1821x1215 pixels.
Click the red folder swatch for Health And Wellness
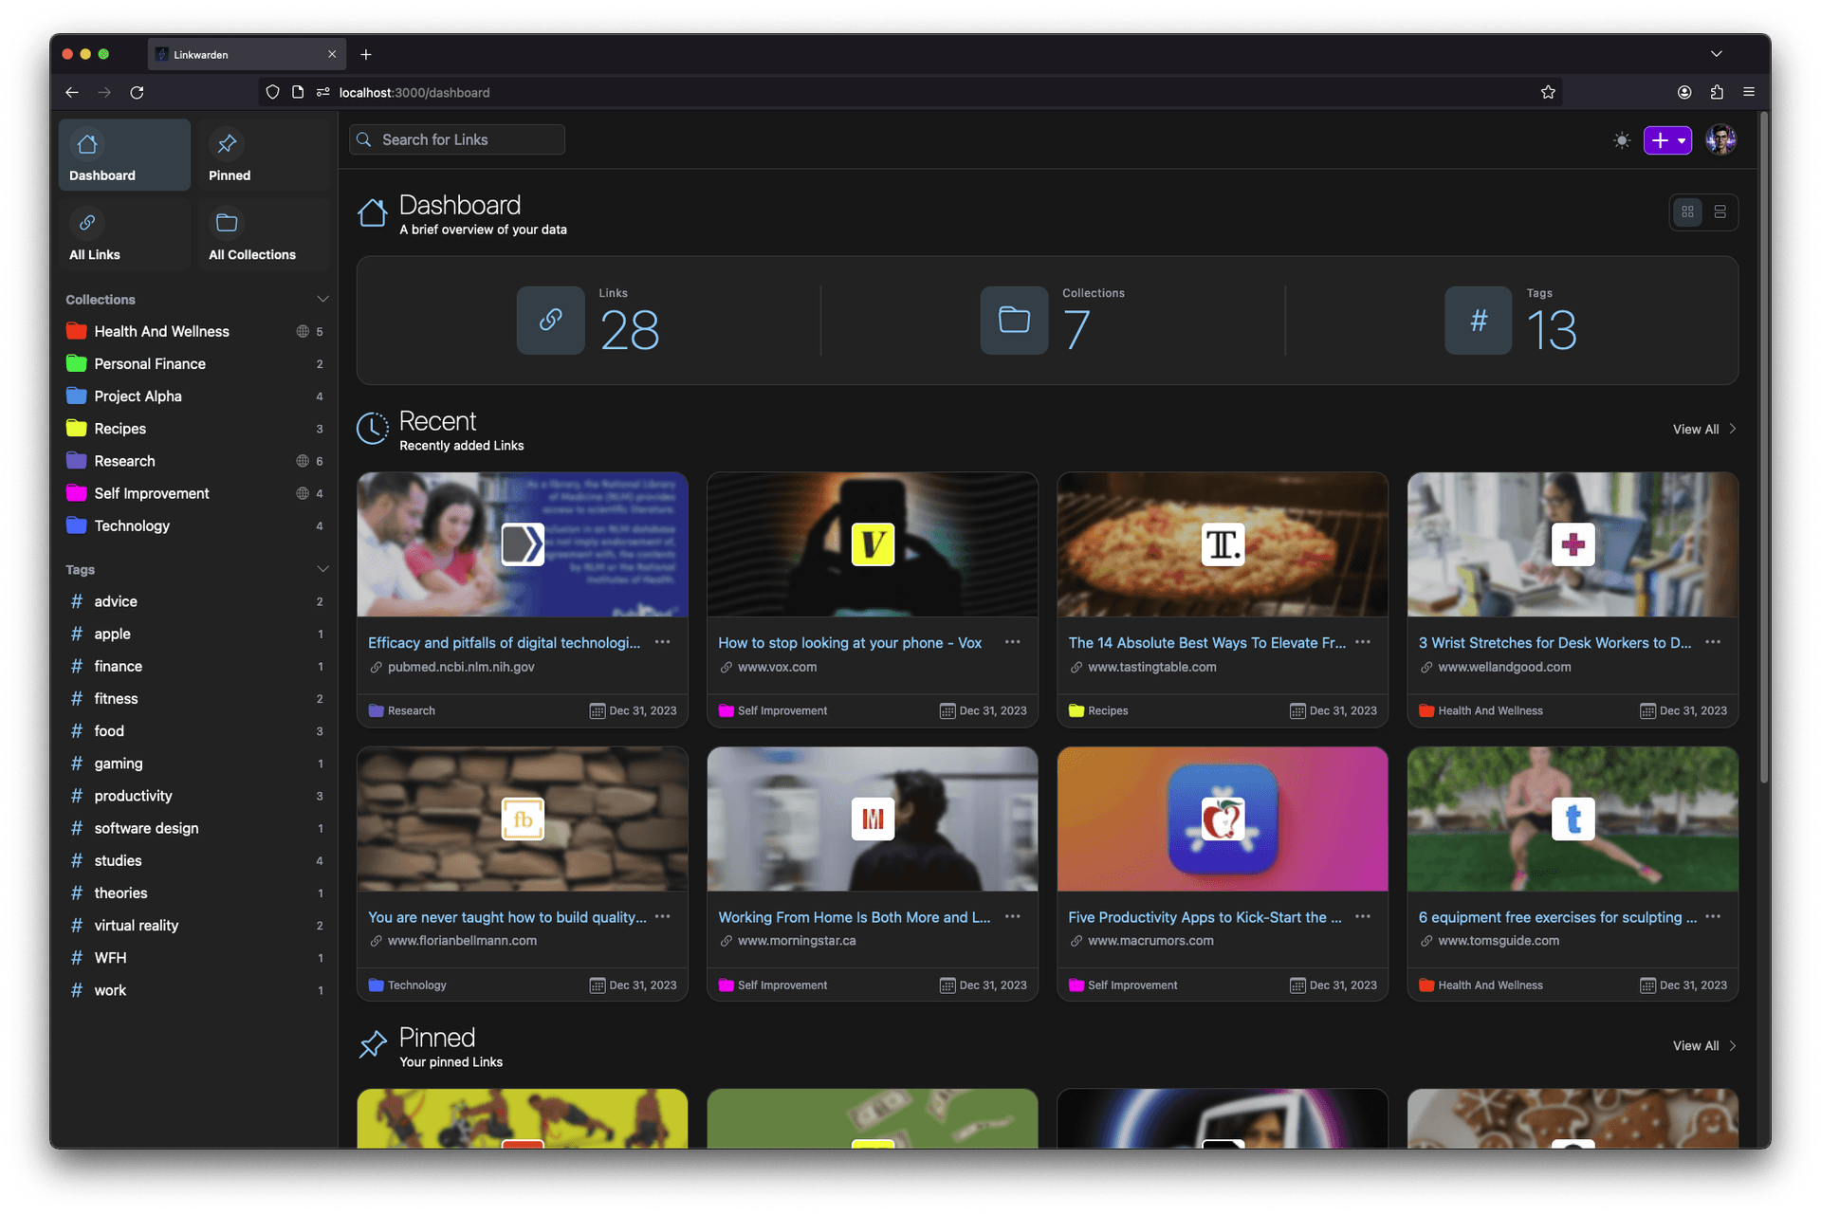pos(75,331)
